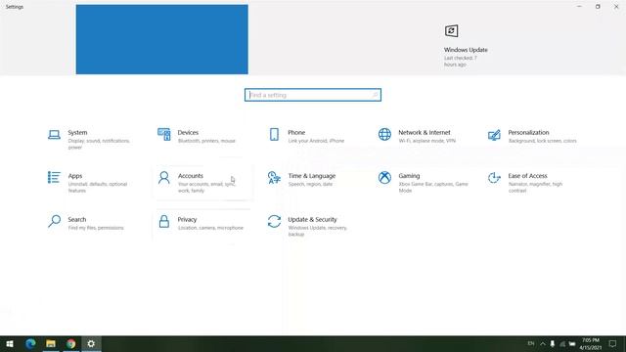Open the Apps list icon
Image resolution: width=626 pixels, height=352 pixels.
click(x=55, y=177)
